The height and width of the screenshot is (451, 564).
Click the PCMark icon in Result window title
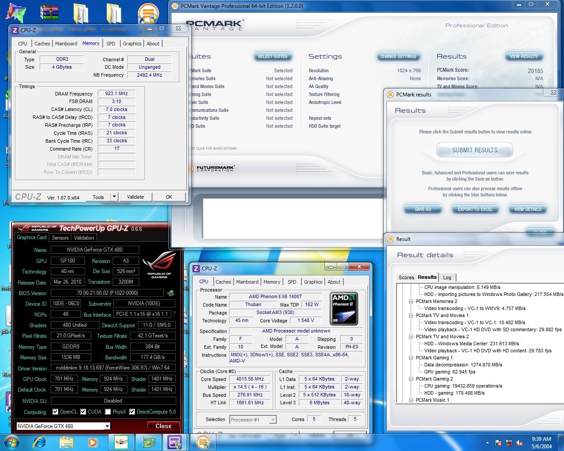(x=390, y=239)
